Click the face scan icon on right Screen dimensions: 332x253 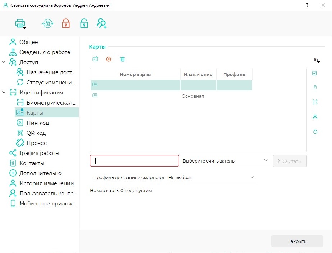[x=315, y=102]
